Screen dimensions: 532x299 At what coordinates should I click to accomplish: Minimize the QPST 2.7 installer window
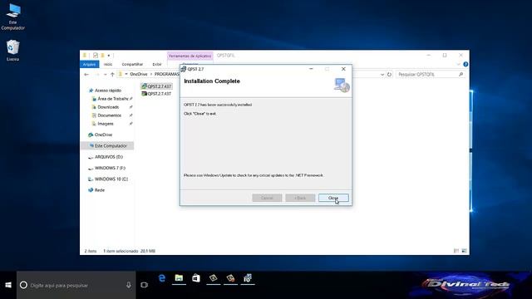click(x=311, y=69)
